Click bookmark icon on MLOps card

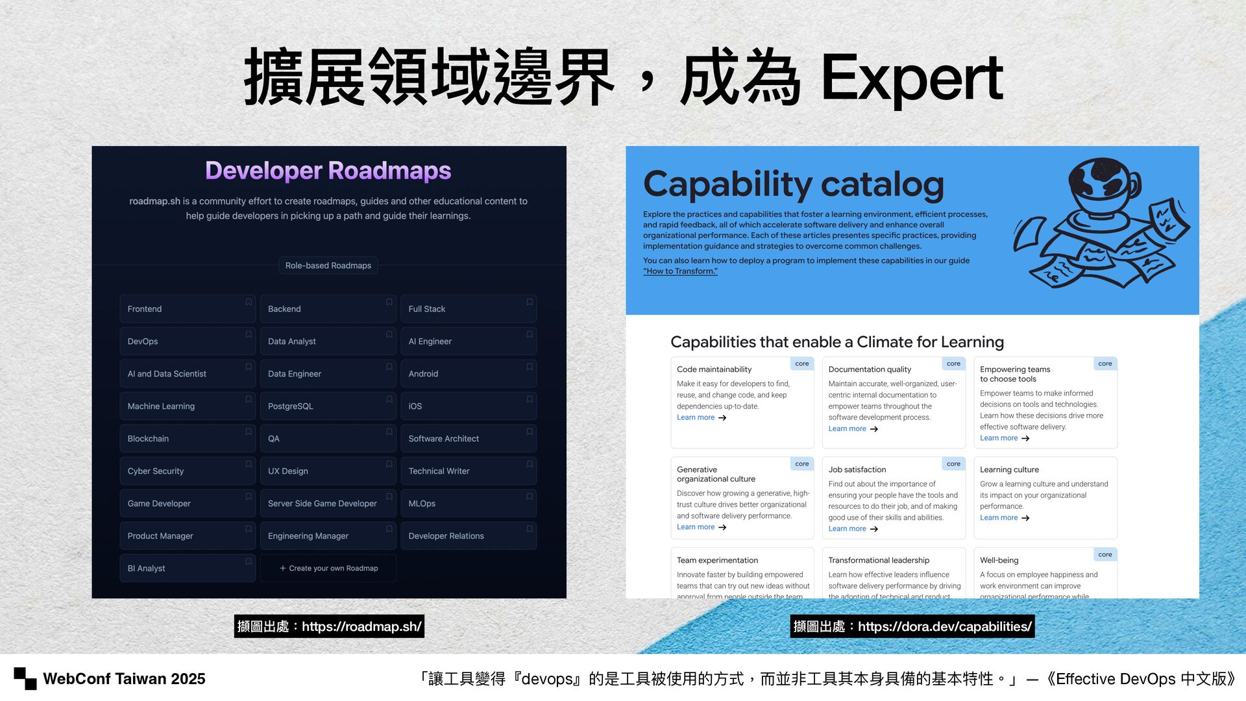(x=530, y=497)
